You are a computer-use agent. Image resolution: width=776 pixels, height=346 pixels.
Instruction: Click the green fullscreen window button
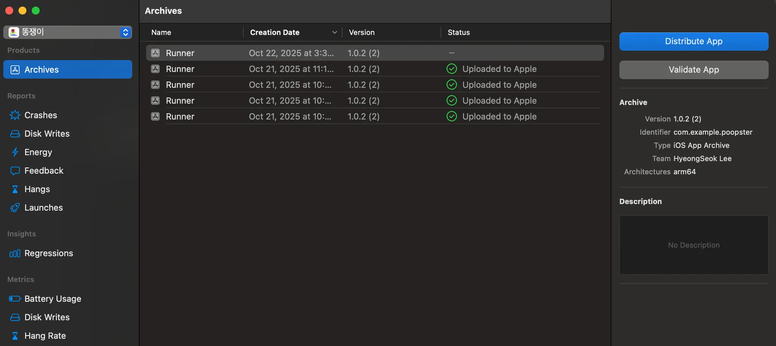coord(36,11)
